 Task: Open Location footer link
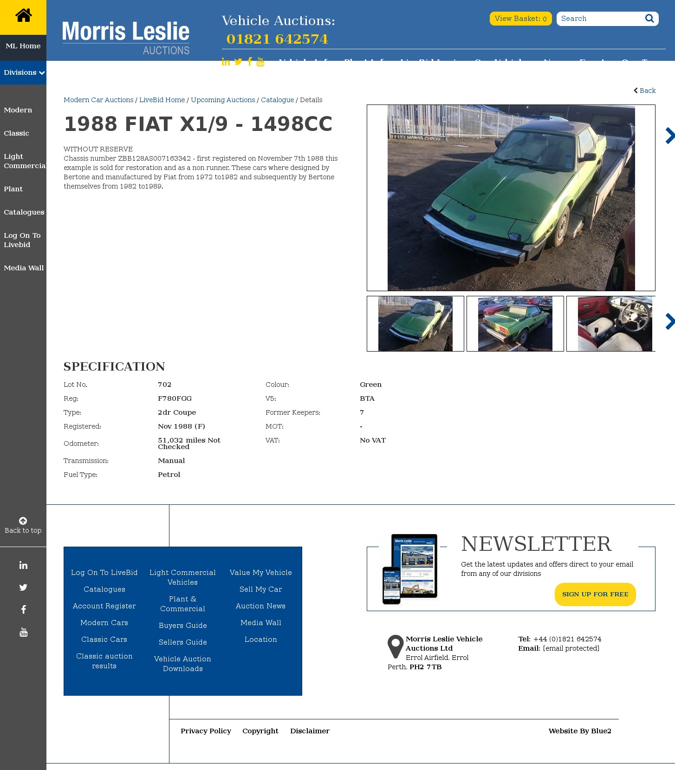[x=261, y=639]
